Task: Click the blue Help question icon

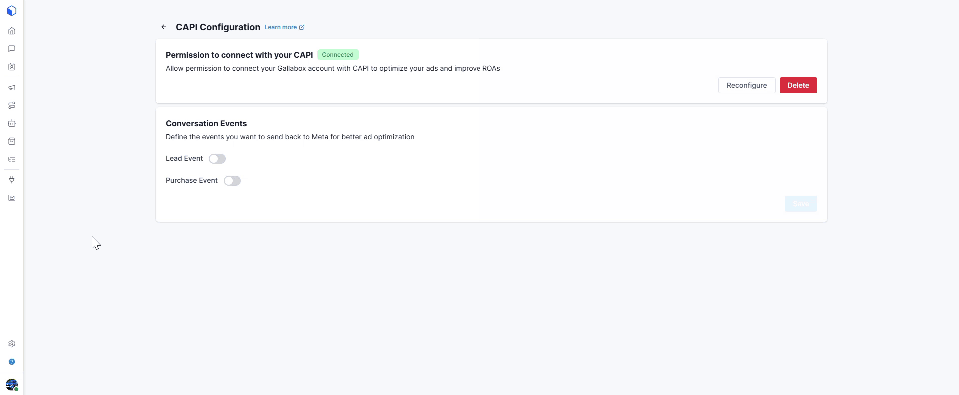Action: (12, 362)
